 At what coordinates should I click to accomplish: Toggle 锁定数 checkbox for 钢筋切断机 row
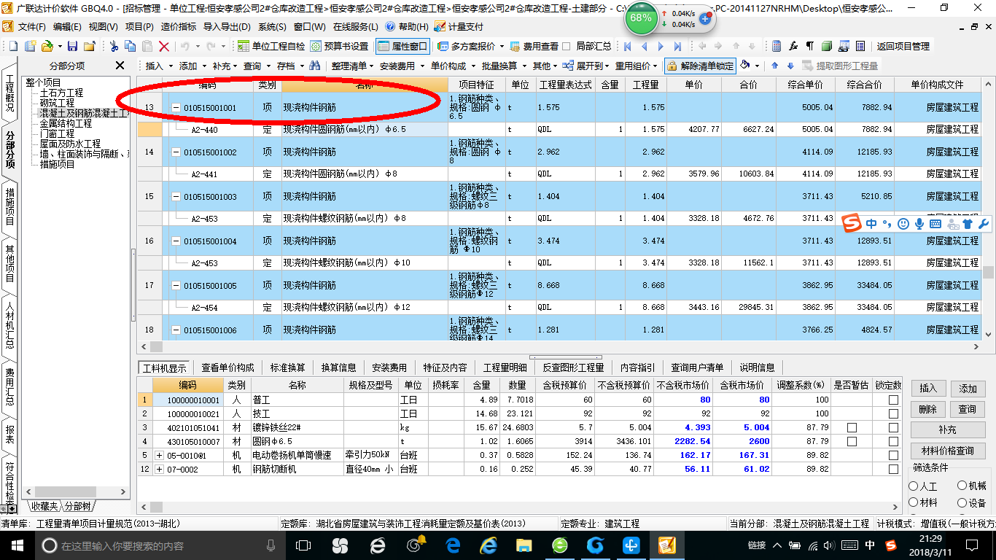pos(893,469)
